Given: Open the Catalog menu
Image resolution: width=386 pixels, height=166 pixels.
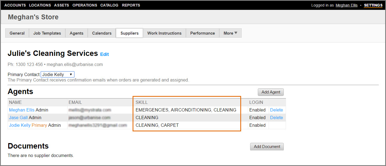Looking at the screenshot, I should click(x=109, y=5).
